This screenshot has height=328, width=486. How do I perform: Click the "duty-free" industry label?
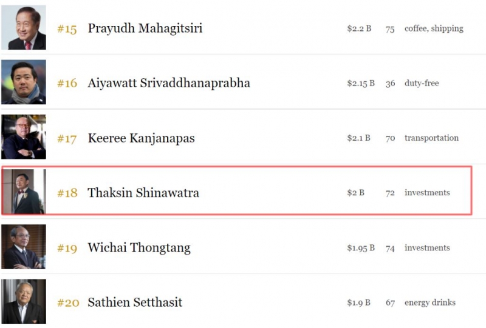[x=422, y=83]
